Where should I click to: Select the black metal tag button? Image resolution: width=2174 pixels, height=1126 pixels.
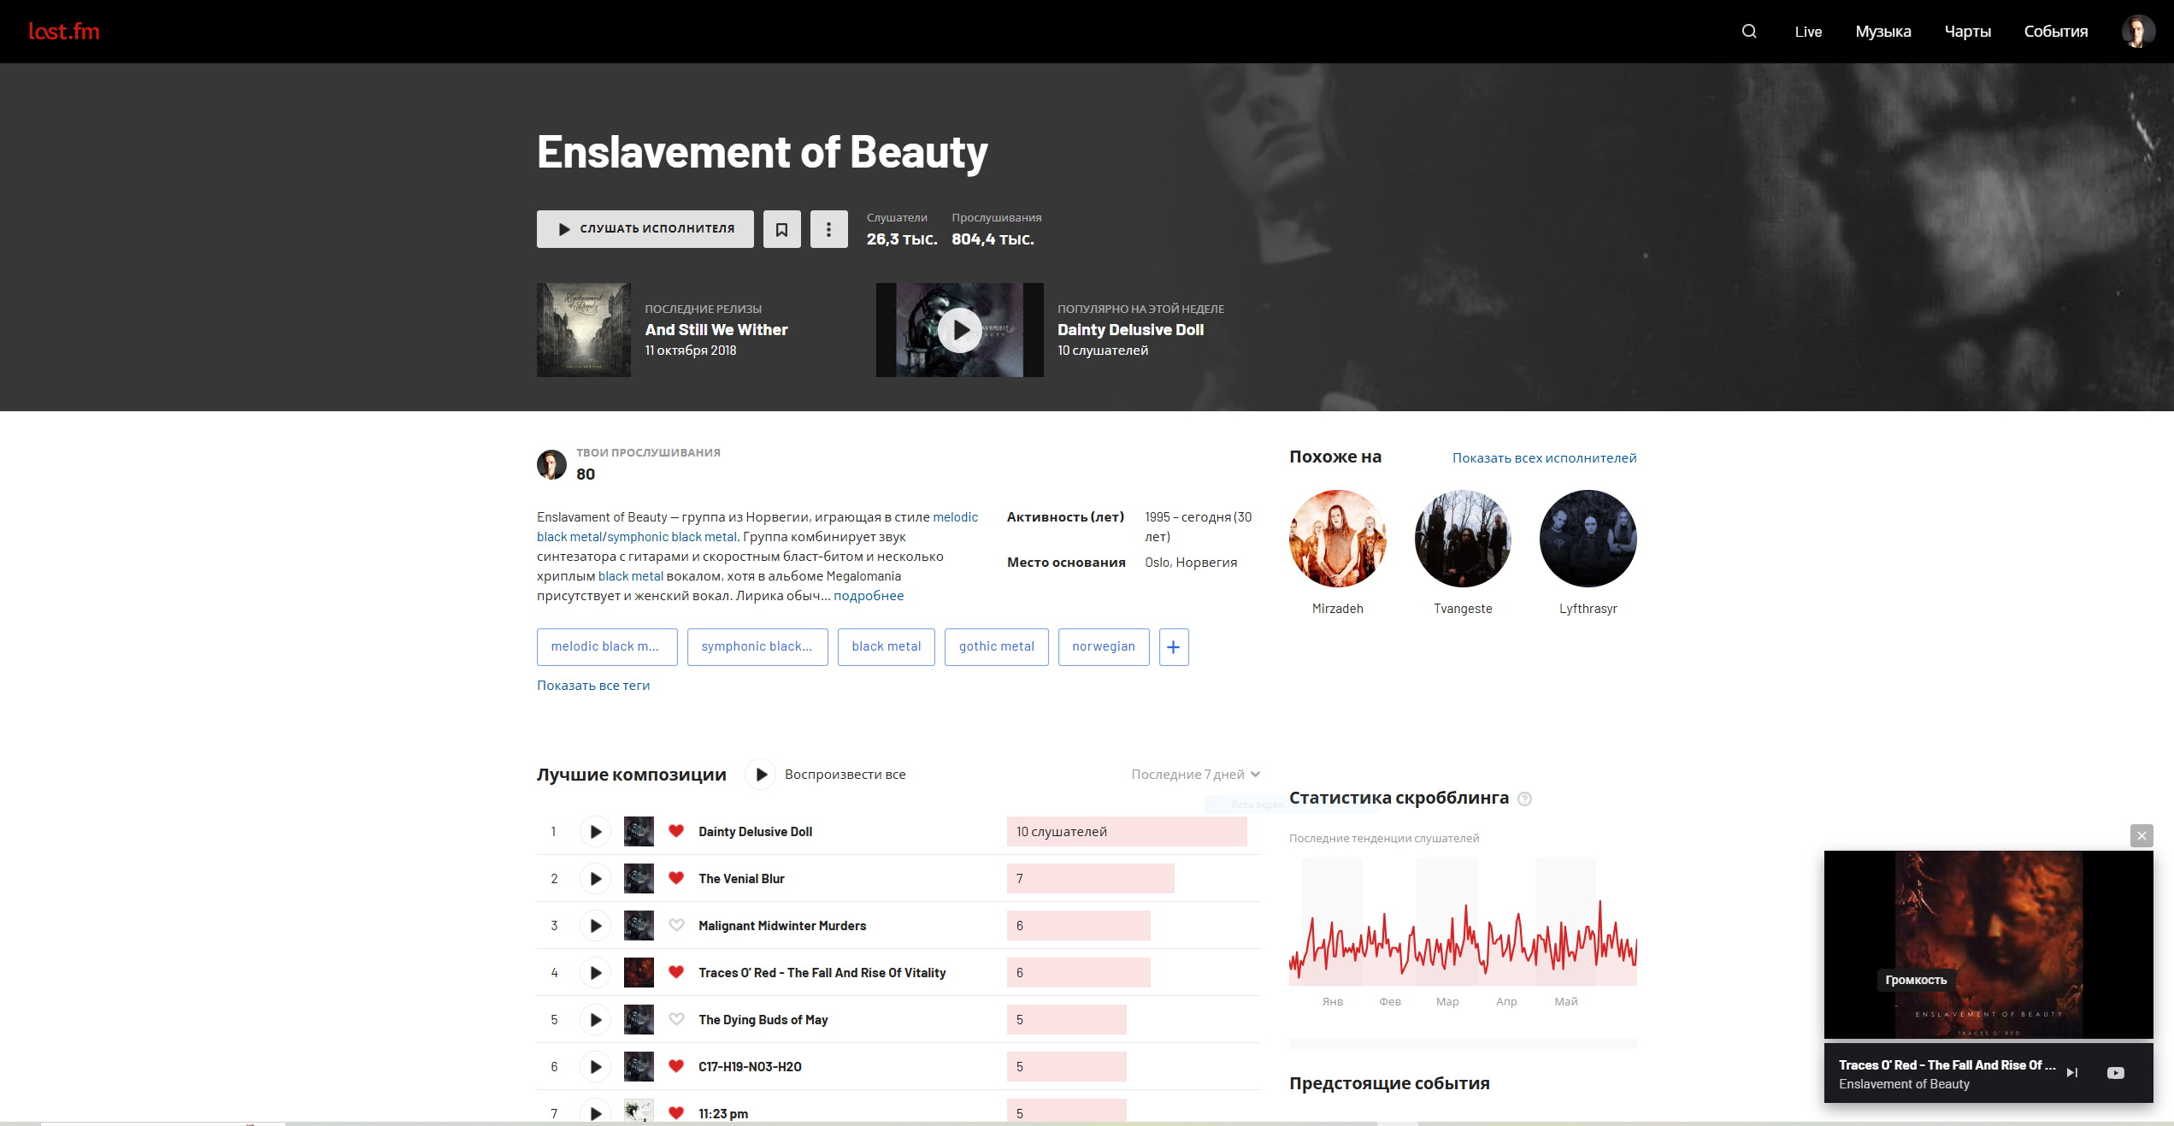[x=887, y=647]
